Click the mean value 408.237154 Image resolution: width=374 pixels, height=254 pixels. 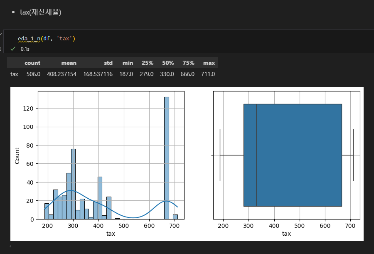(x=62, y=74)
